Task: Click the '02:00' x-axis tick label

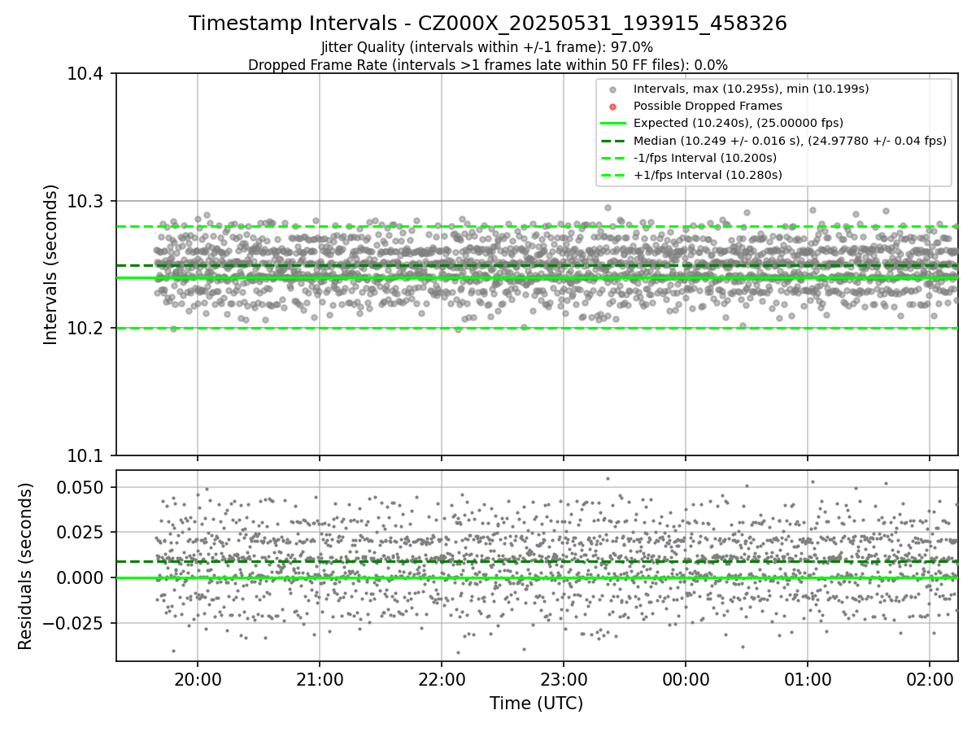Action: point(930,678)
